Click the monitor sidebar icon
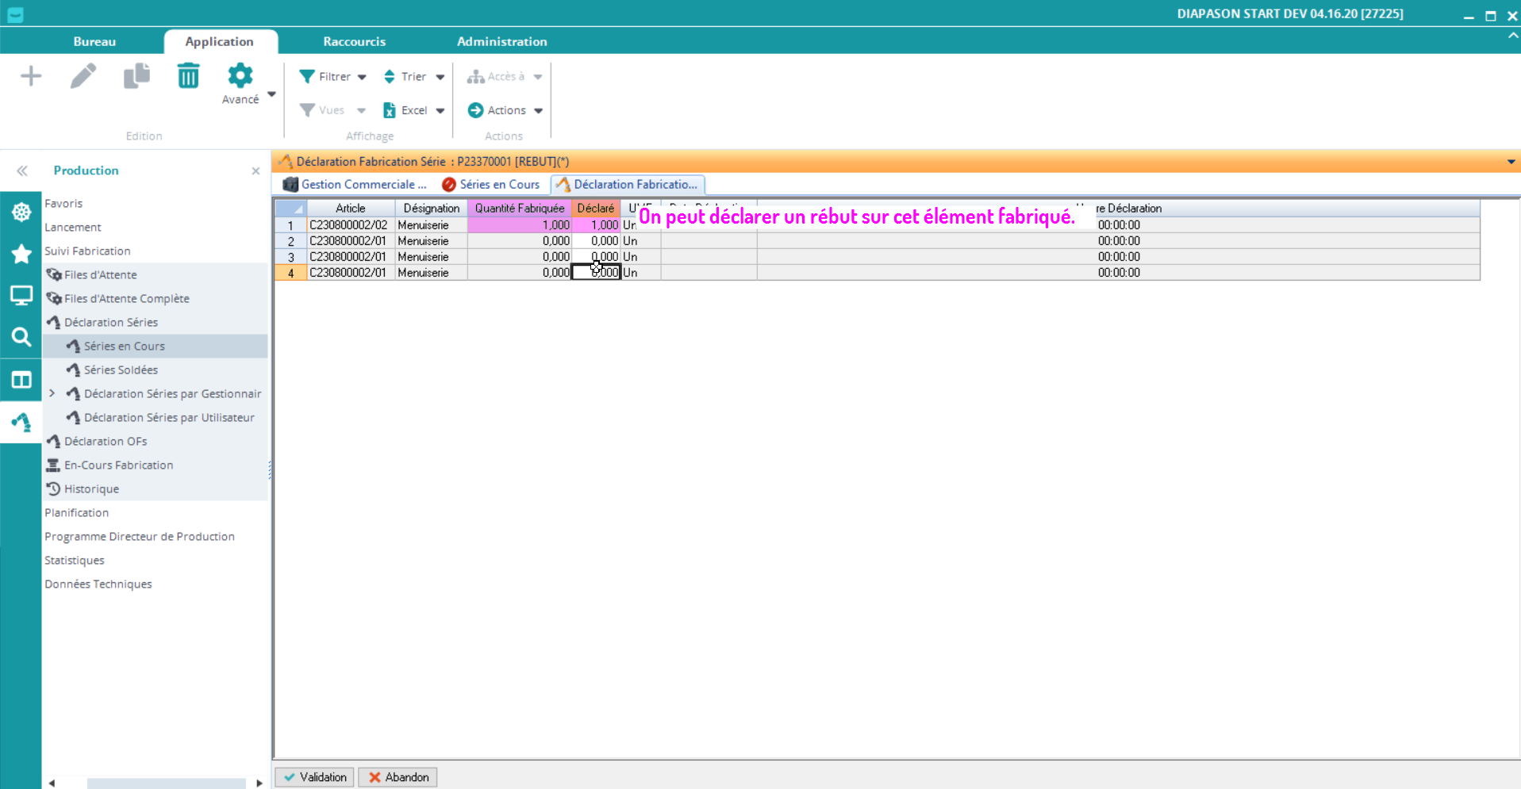 tap(21, 296)
